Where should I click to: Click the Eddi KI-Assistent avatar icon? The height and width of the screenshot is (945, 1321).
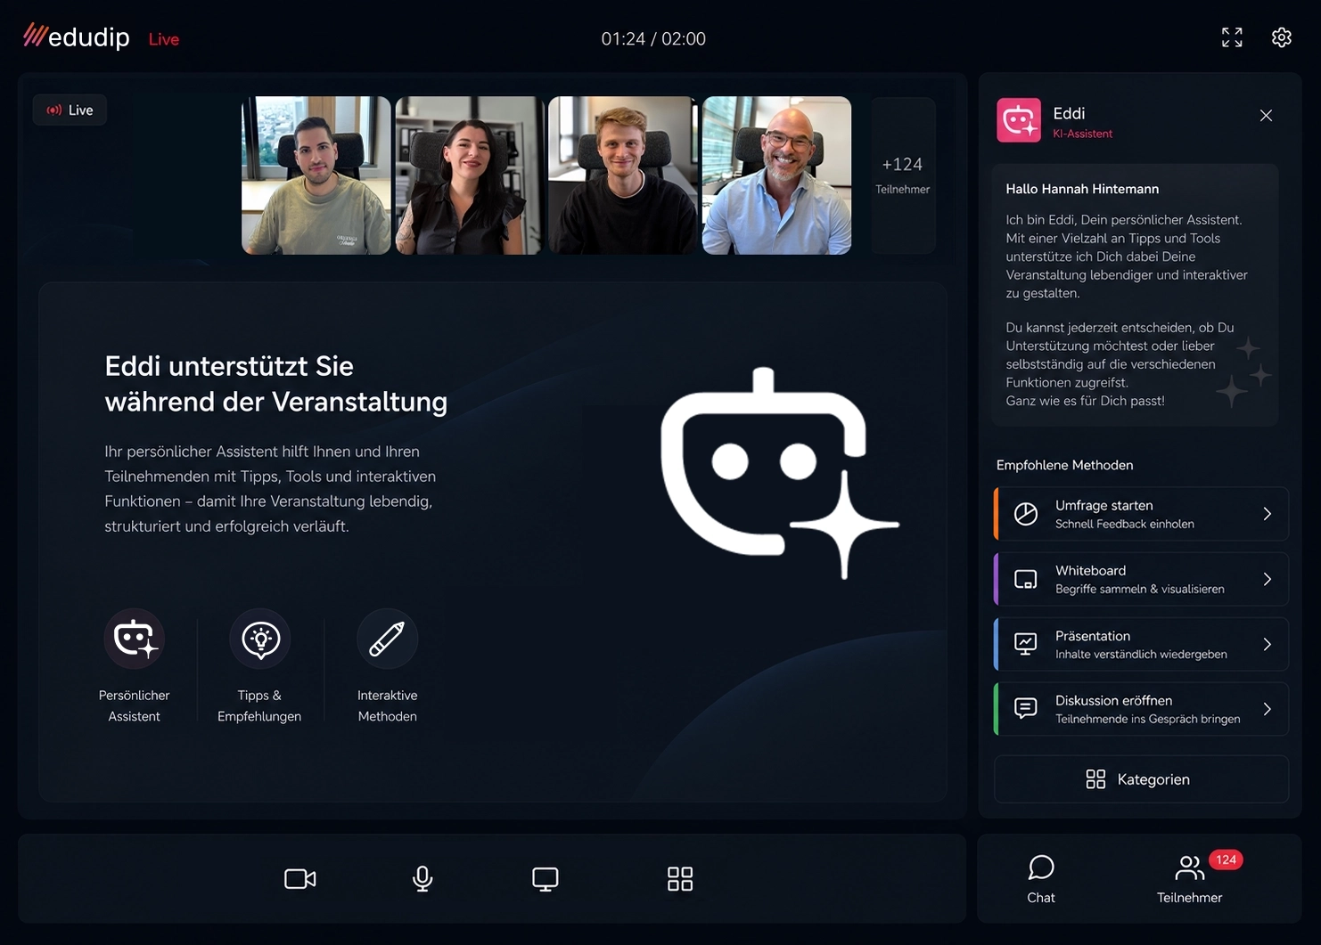[1019, 120]
